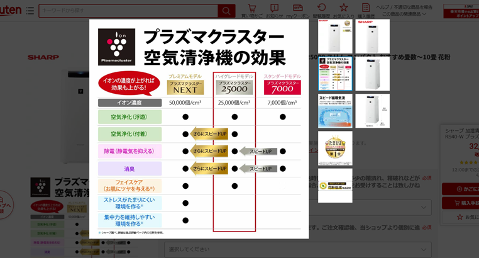Viewport: 479px width, 258px height.
Task: Select the 花粉低減 certification thumbnail
Action: click(x=335, y=186)
